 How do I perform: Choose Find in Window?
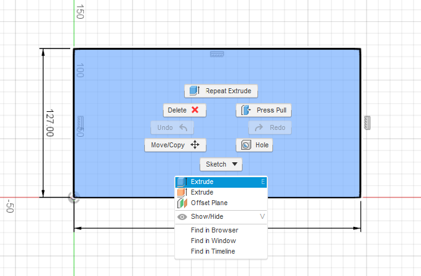(213, 241)
